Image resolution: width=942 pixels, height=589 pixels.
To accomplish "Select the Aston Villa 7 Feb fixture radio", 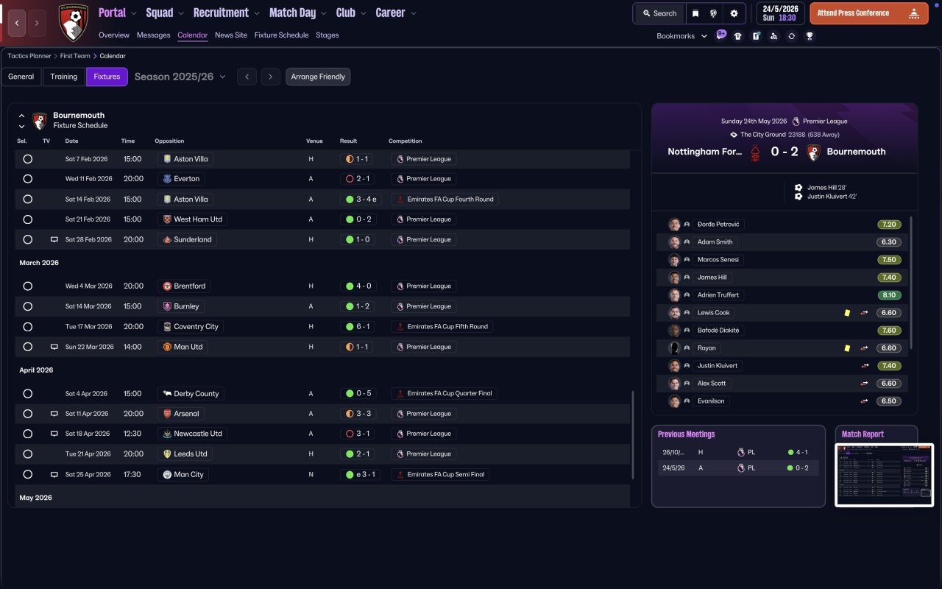I will [27, 159].
